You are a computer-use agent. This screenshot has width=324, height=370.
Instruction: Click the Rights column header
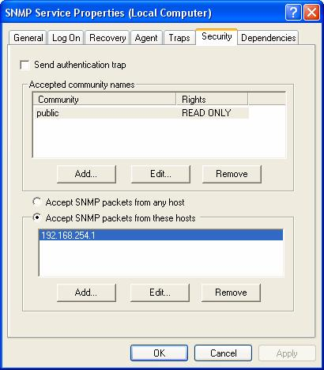point(212,100)
